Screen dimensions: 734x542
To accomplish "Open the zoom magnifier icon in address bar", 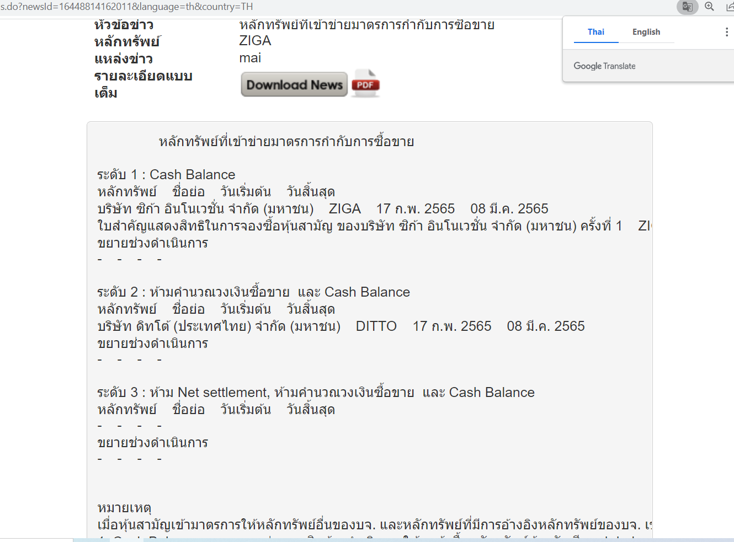I will coord(710,7).
